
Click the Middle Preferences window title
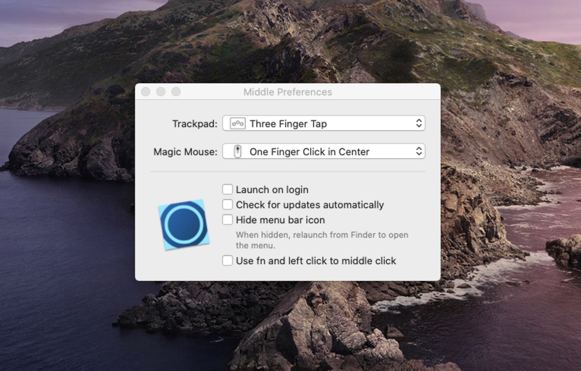point(287,92)
